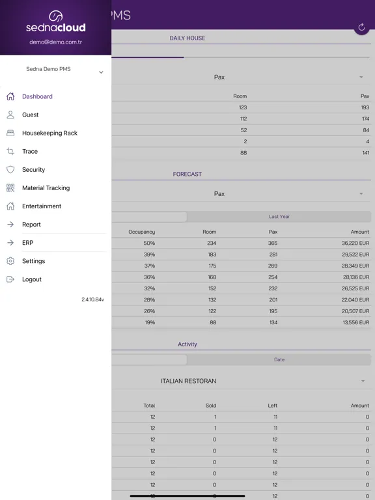Refresh data with the circular arrow icon
Image resolution: width=375 pixels, height=500 pixels.
(x=361, y=27)
